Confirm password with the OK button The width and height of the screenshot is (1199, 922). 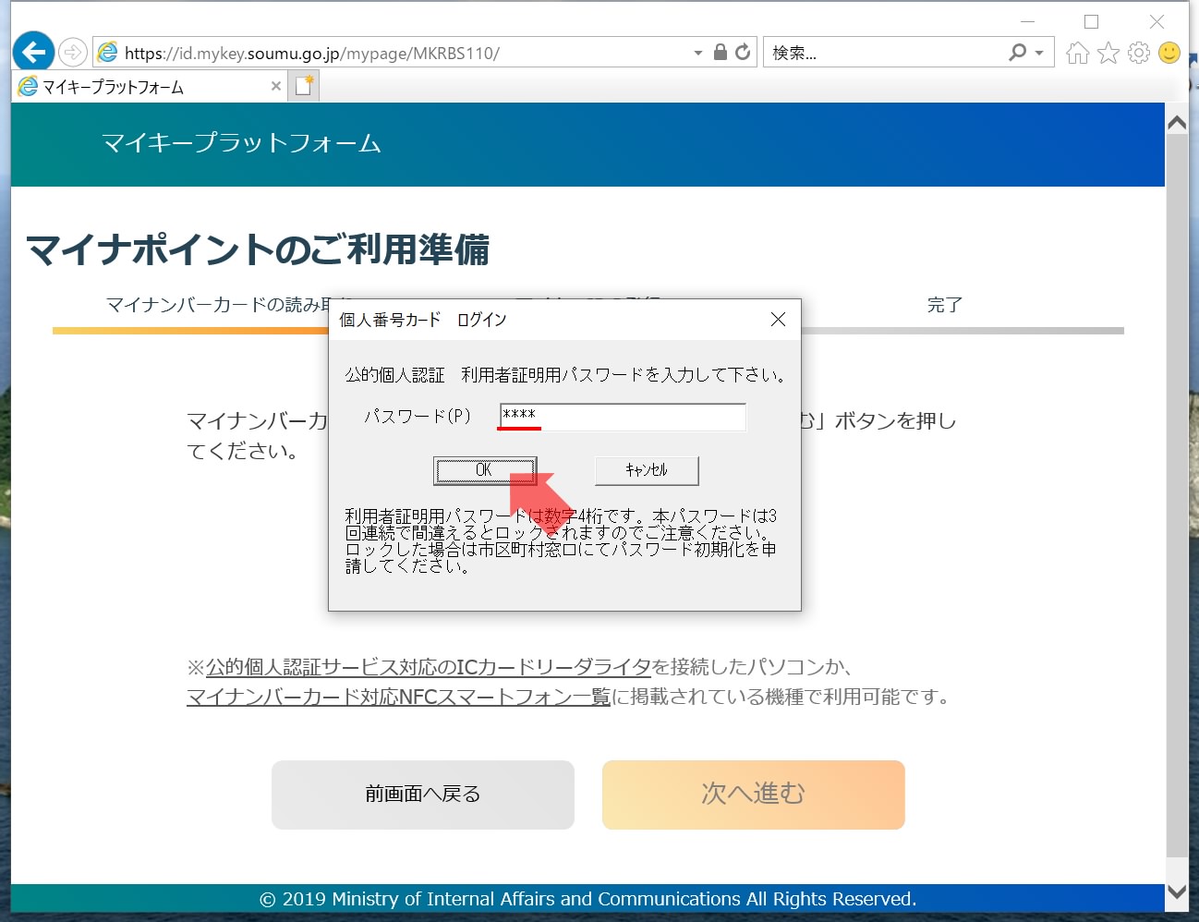pyautogui.click(x=484, y=470)
